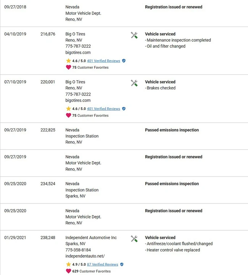Open 401 Verified Reviews link for 07/10/2019 visit
The image size is (248, 275).
[103, 109]
